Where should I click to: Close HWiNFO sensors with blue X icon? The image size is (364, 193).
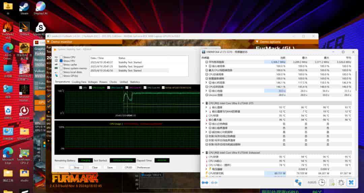(351, 183)
